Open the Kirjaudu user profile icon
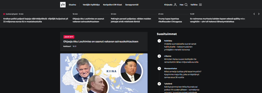 click(x=175, y=5)
